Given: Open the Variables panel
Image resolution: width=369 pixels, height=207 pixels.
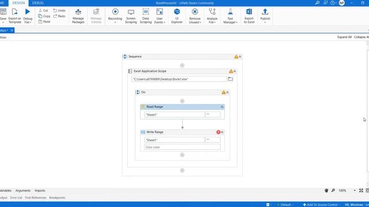Looking at the screenshot, I should click(5, 190).
